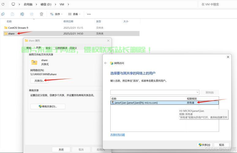The width and height of the screenshot is (237, 153).
Task: Click the copy icon in Explorer toolbar
Action: [3, 14]
